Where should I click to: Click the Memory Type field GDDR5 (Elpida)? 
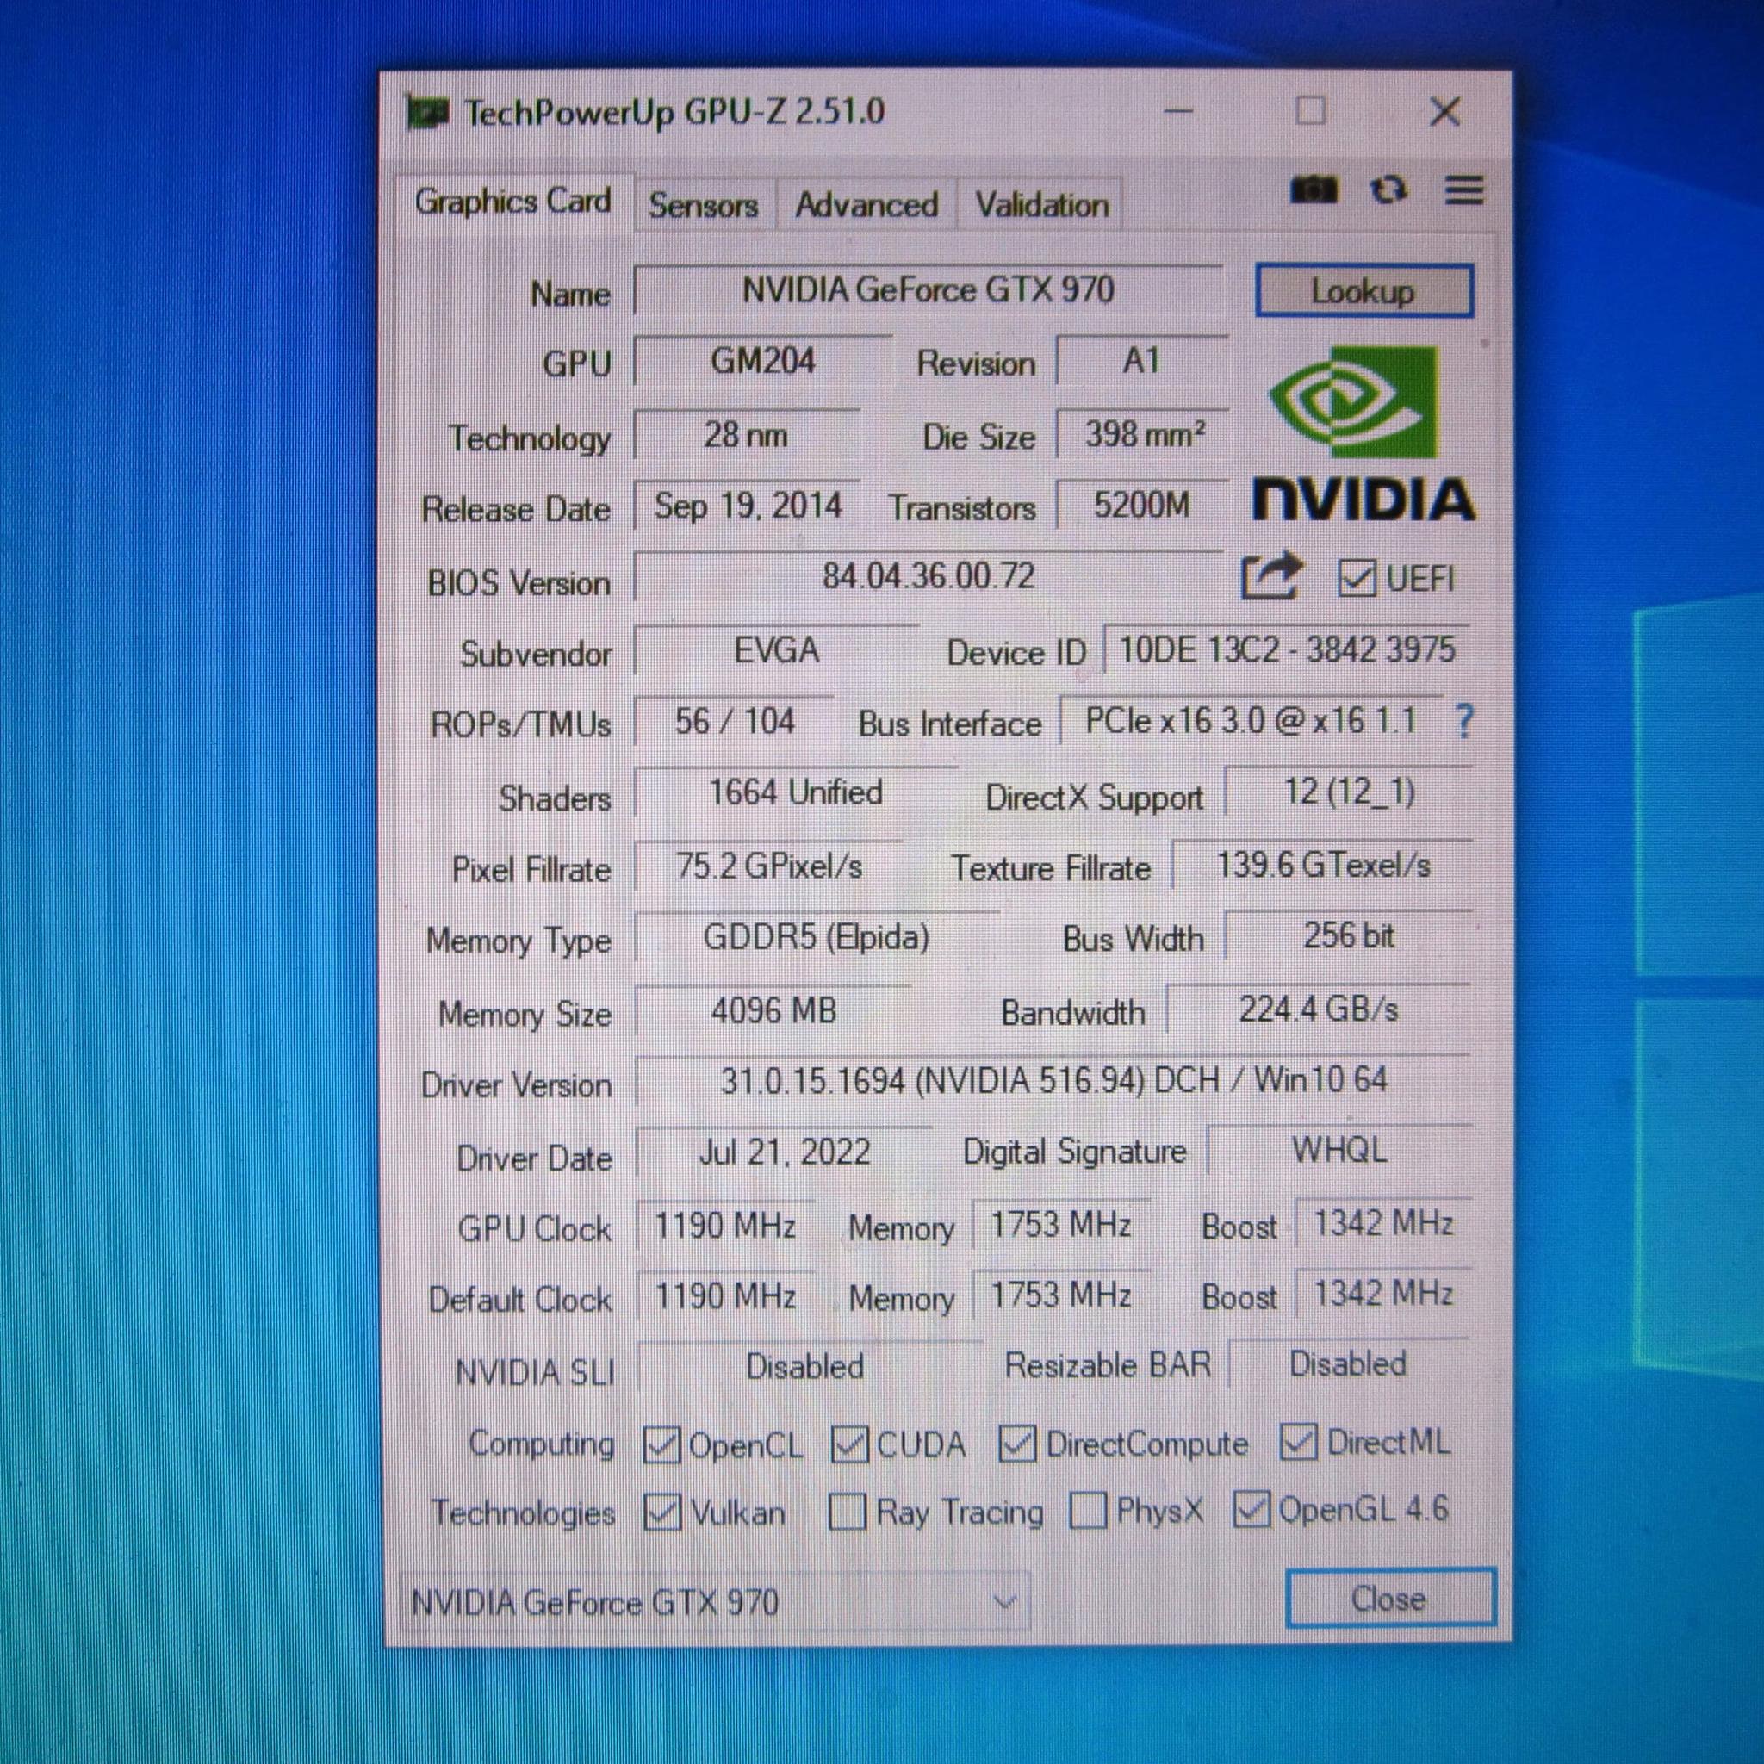pyautogui.click(x=817, y=937)
